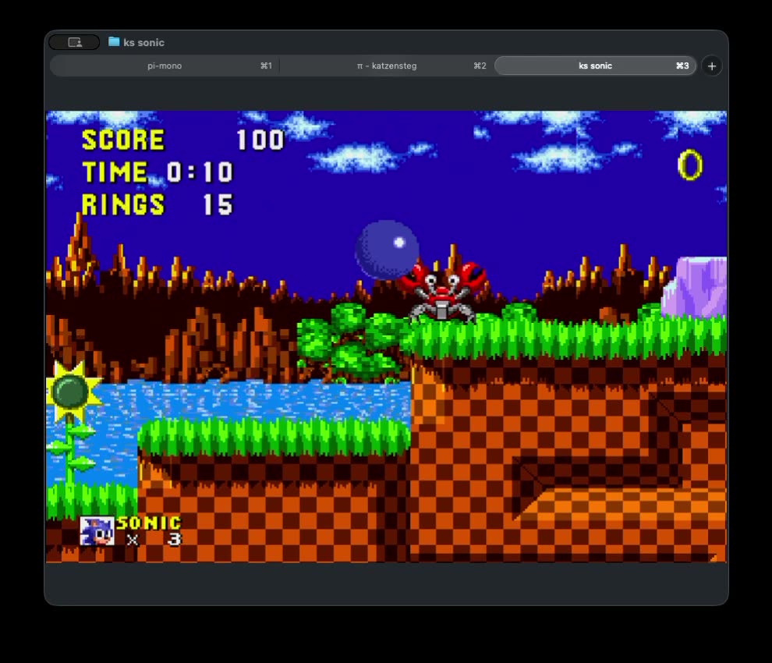Open a new tab with plus button

pos(712,66)
